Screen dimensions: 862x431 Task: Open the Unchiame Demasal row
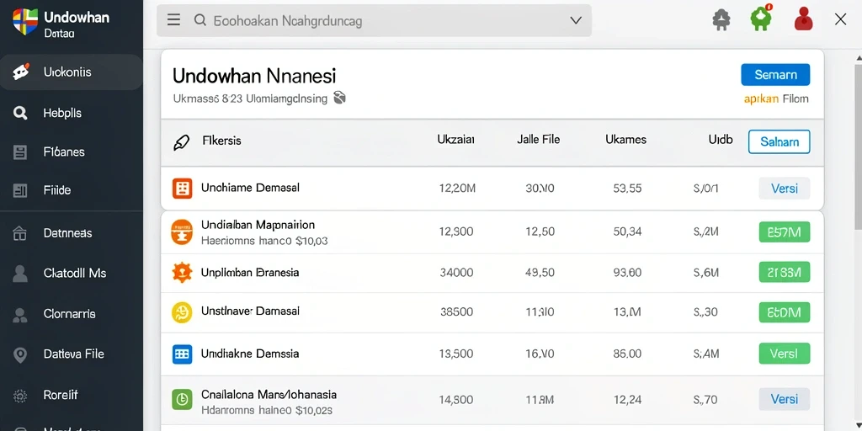coord(492,188)
